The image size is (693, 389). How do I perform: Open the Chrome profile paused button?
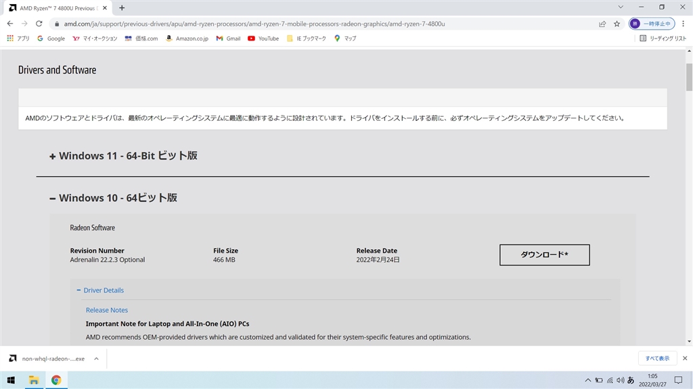(652, 24)
